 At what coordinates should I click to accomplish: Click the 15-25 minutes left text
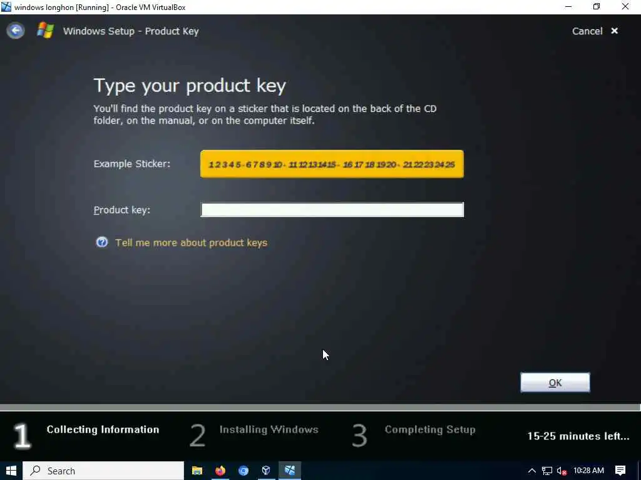(x=578, y=436)
